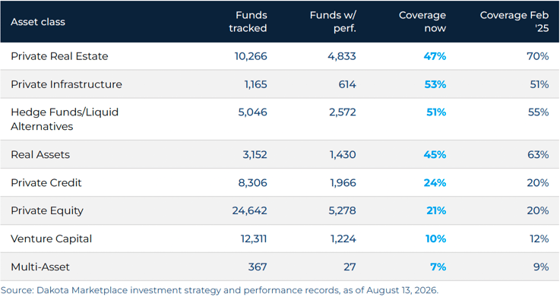Viewport: 560px width, 297px height.
Task: Click the 'Asset class' column header
Action: pyautogui.click(x=38, y=22)
